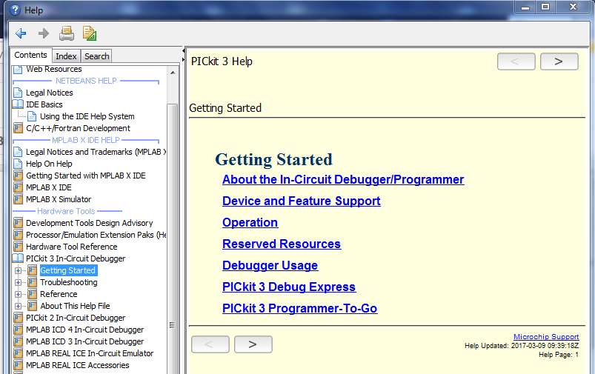
Task: Open the Device and Feature Support link
Action: click(302, 201)
